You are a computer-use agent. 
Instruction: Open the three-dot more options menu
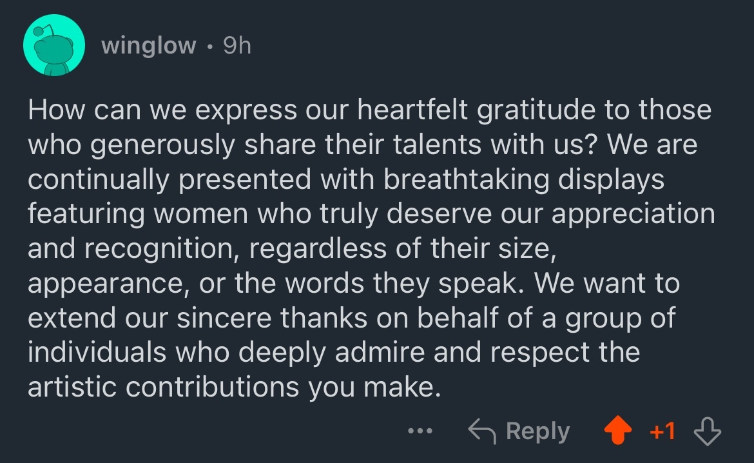coord(422,431)
